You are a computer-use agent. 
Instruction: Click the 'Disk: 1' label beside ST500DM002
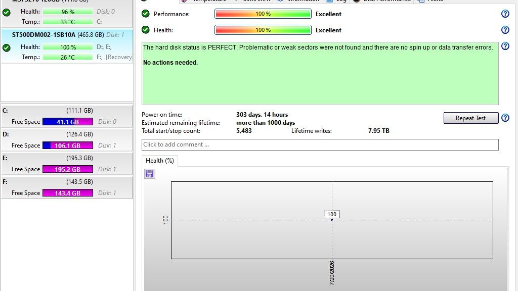115,35
